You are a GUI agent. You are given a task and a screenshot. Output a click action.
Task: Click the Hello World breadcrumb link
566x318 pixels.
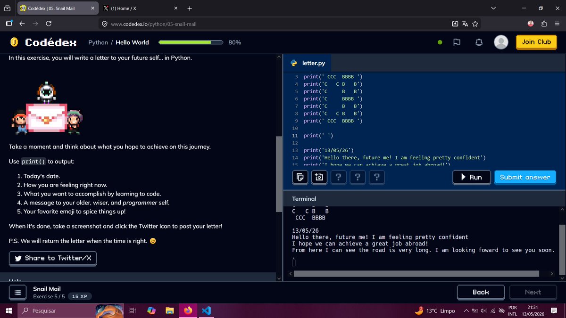click(132, 42)
